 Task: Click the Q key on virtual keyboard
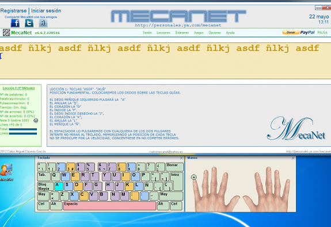click(56, 176)
